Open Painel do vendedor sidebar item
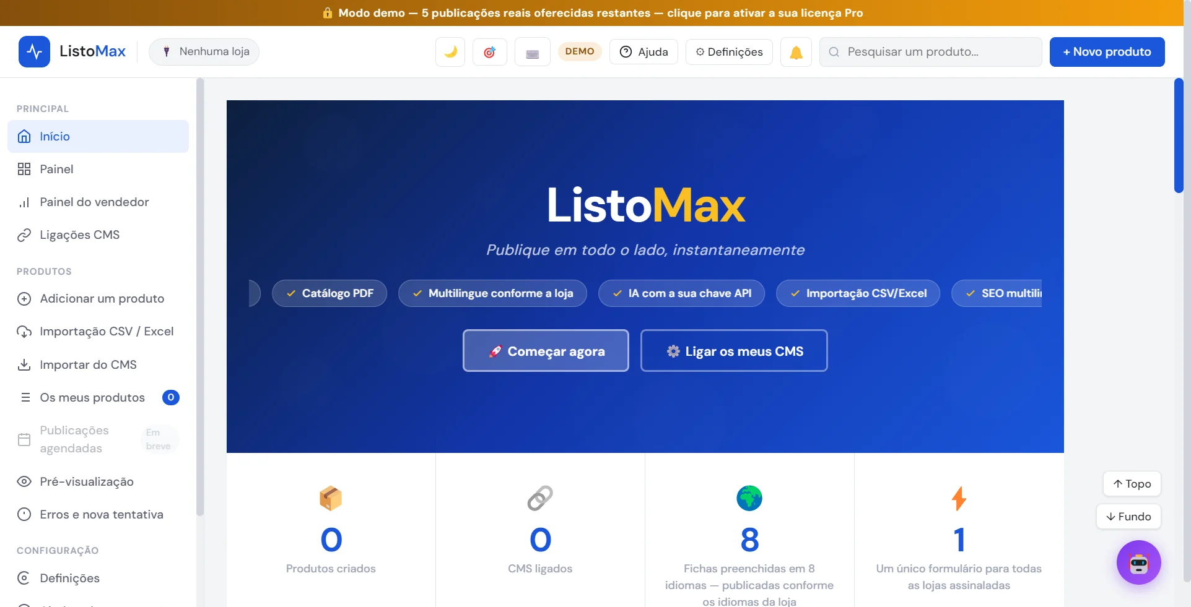The height and width of the screenshot is (607, 1191). (98, 202)
